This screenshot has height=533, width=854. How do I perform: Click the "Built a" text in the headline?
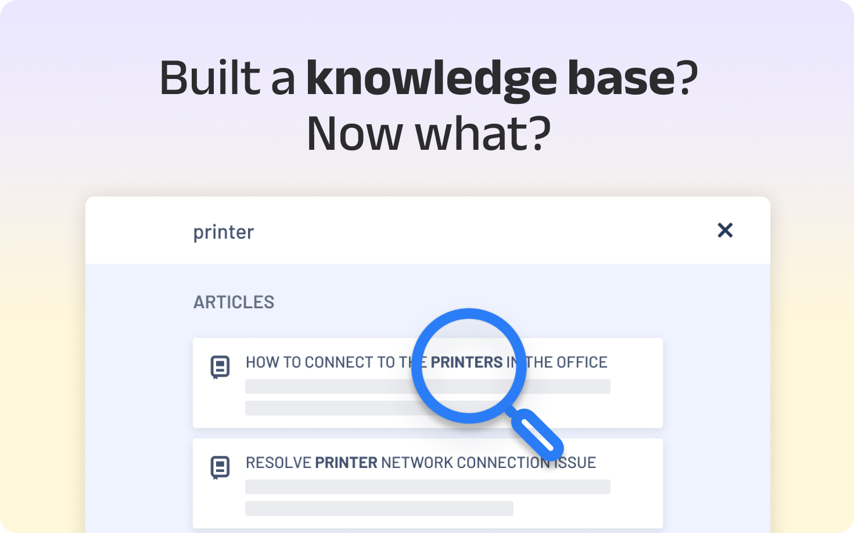(x=227, y=78)
